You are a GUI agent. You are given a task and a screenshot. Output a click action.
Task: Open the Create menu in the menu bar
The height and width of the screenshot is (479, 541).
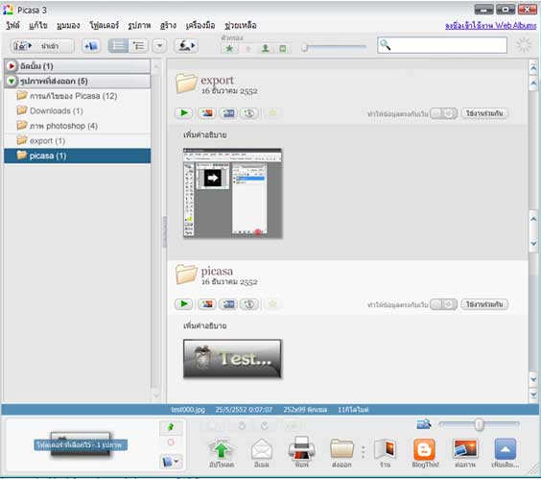tap(168, 25)
